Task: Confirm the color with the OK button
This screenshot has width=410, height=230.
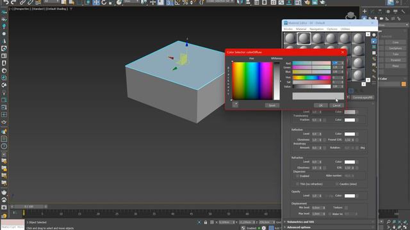Action: [x=321, y=105]
